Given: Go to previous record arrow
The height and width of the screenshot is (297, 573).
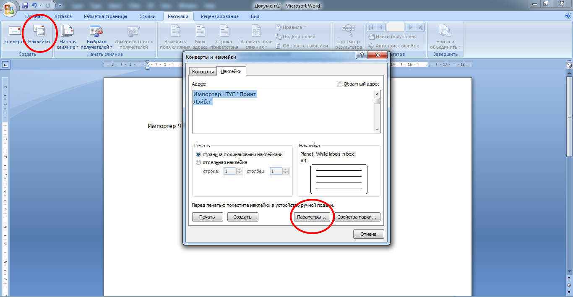Looking at the screenshot, I should coord(381,27).
